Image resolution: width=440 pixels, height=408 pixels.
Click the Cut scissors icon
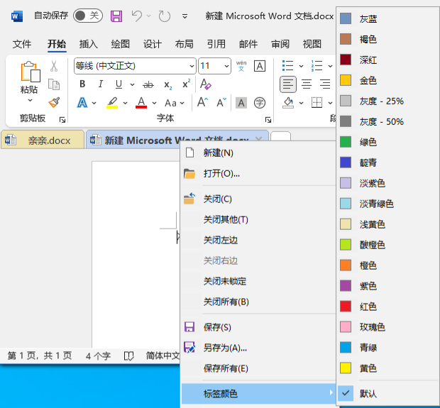coord(54,66)
